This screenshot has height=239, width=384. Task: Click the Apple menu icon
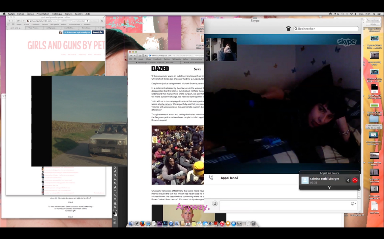[x=4, y=14]
